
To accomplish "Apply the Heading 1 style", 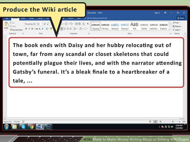I will (115, 26).
